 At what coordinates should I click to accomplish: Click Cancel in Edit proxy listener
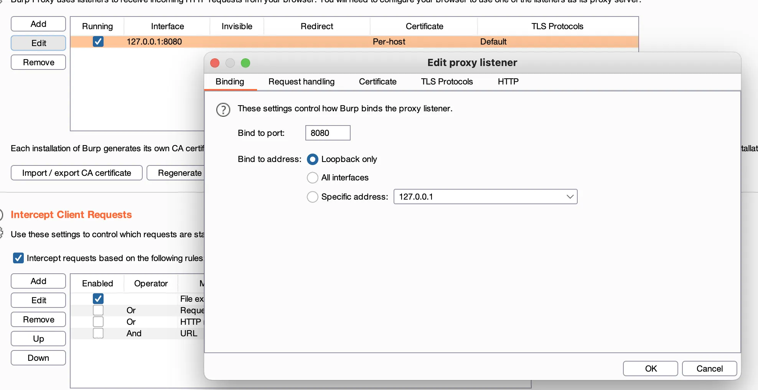[x=710, y=369]
